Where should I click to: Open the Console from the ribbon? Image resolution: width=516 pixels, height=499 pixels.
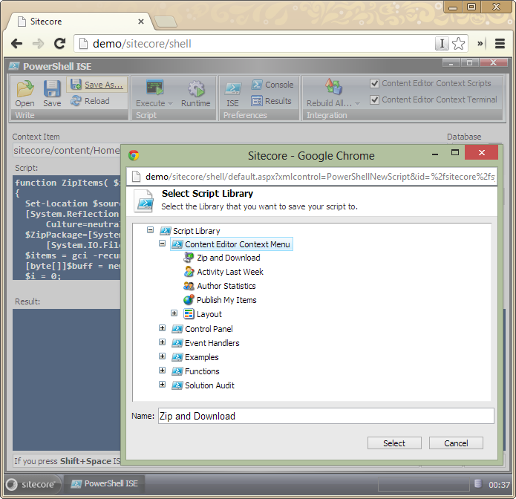pyautogui.click(x=257, y=85)
